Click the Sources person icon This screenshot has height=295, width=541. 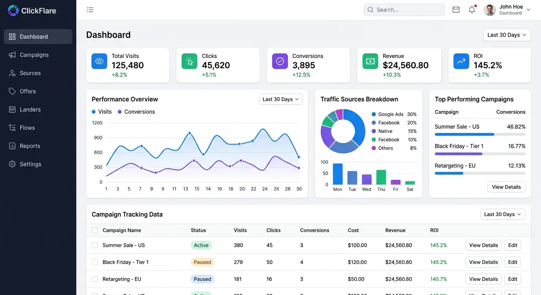coord(12,73)
